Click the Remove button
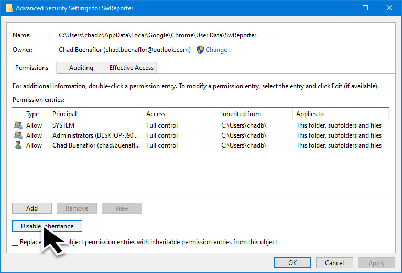 (x=77, y=208)
